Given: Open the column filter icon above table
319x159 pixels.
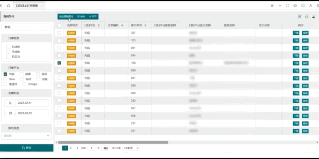Looking at the screenshot, I should pyautogui.click(x=299, y=17).
